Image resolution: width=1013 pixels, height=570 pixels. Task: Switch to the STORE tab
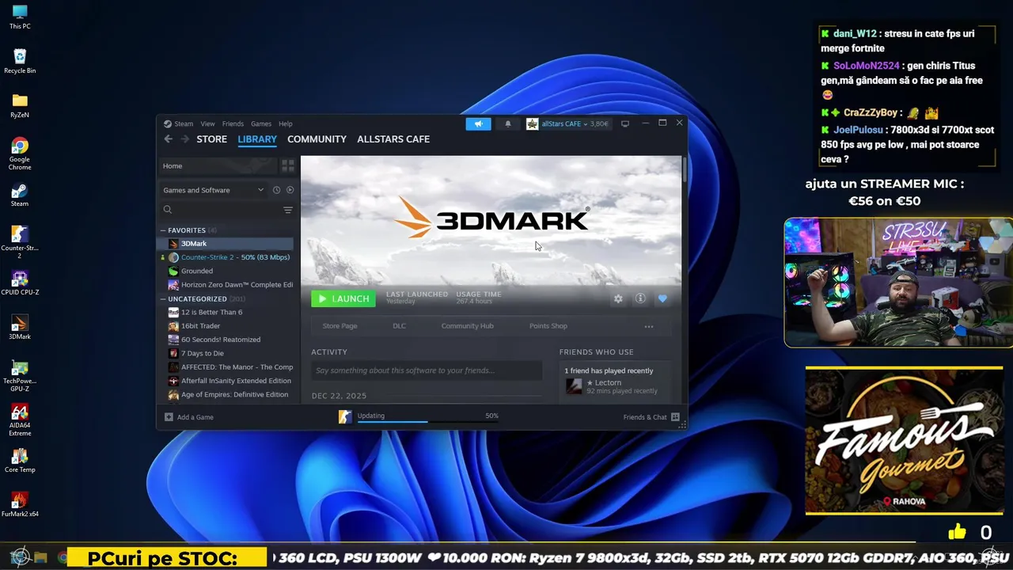(211, 139)
